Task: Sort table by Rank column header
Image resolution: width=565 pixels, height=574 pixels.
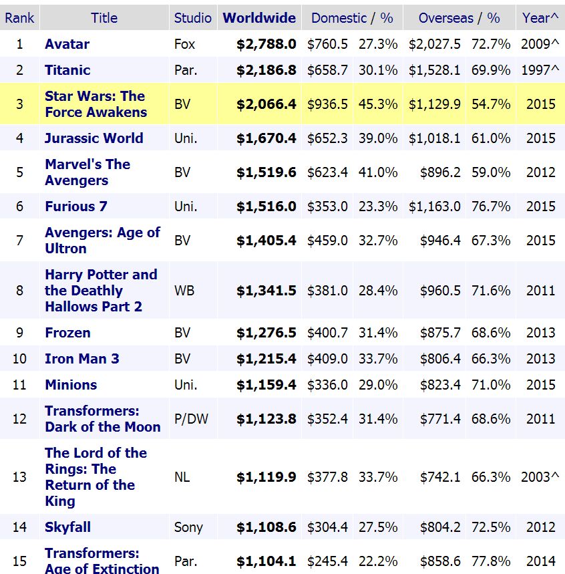Action: [19, 18]
